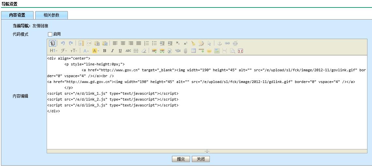This screenshot has height=166, width=372.
Task: Click on the link_2.js script line
Action: (x=113, y=100)
